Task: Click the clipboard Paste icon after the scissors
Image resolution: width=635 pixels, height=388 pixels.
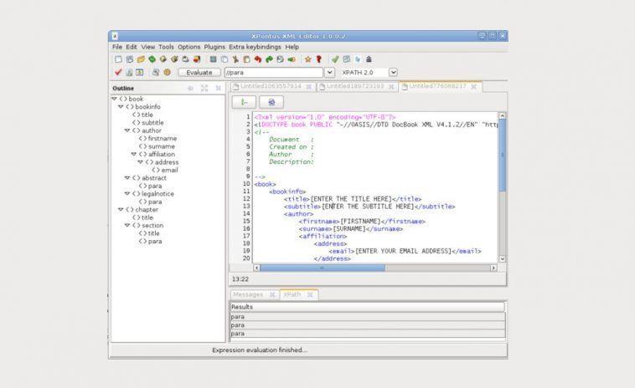Action: click(x=246, y=59)
